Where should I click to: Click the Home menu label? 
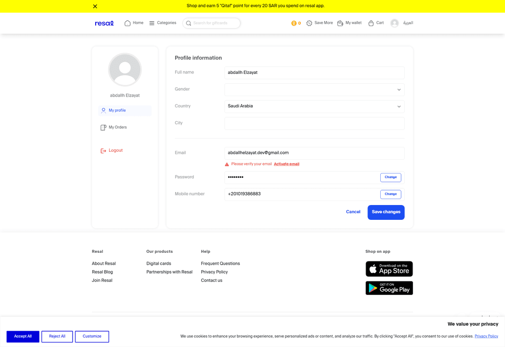138,23
